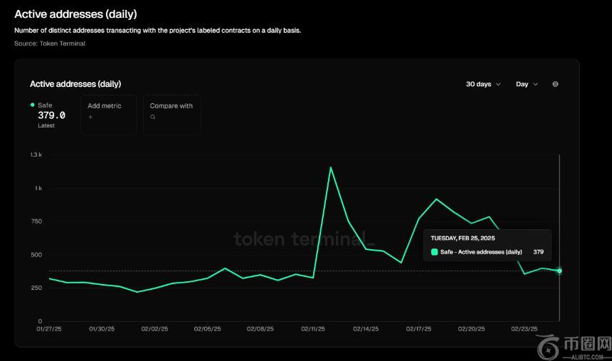Click the tooltip date Tuesday, Feb 25, 2025

[x=463, y=238]
